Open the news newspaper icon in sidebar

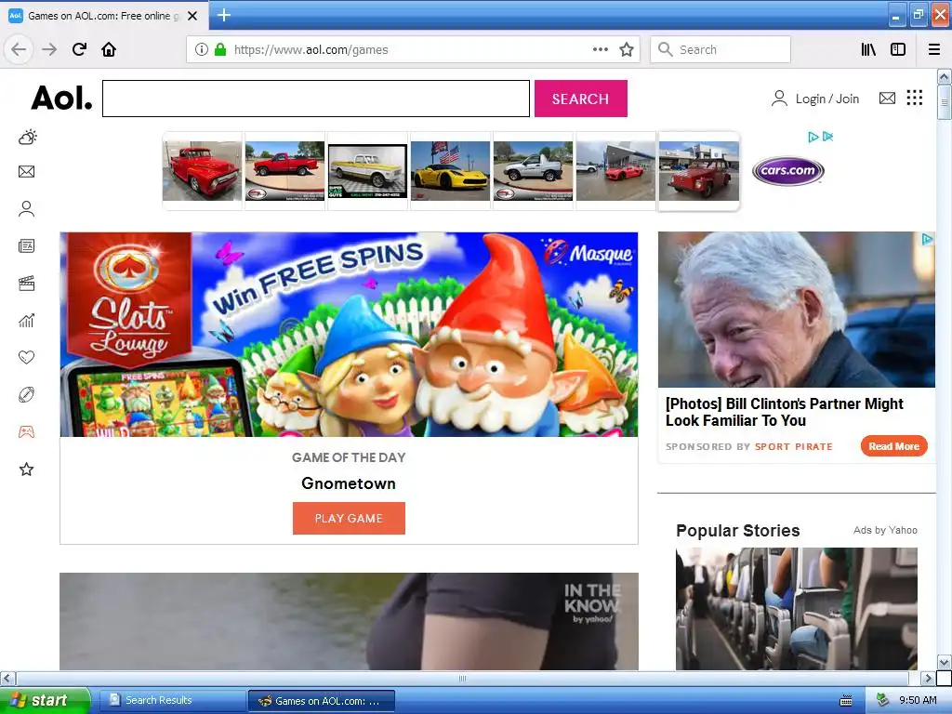(27, 245)
